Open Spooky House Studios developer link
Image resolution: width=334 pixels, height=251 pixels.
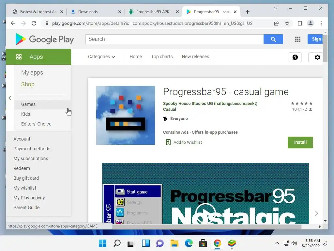point(210,104)
